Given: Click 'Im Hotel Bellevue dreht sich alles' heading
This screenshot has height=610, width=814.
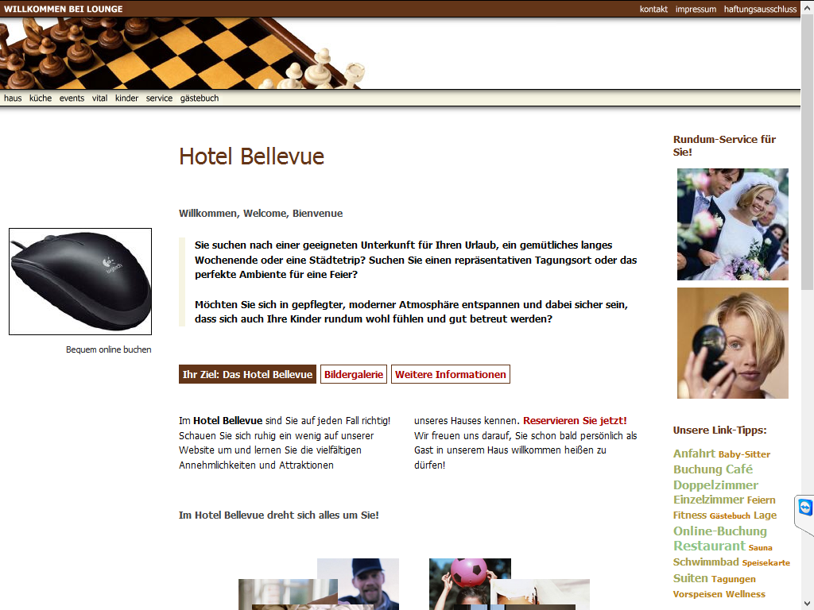Looking at the screenshot, I should [x=279, y=515].
